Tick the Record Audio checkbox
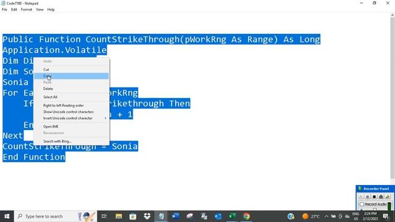The width and height of the screenshot is (395, 222). click(x=362, y=204)
